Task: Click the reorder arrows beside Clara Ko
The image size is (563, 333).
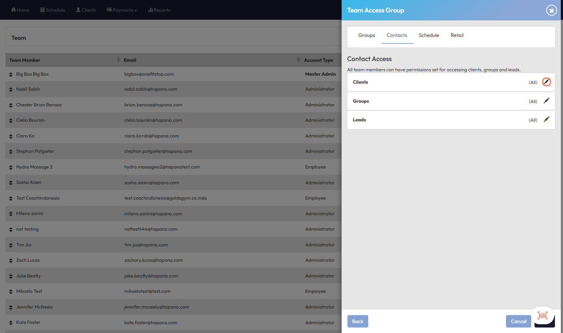Action: pyautogui.click(x=11, y=136)
